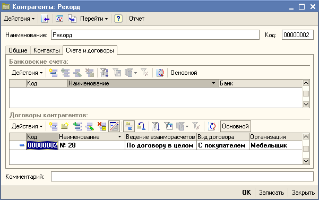Click the move-to-group arrow icon in contracts toolbar
This screenshot has height=200, width=319.
pos(141,126)
